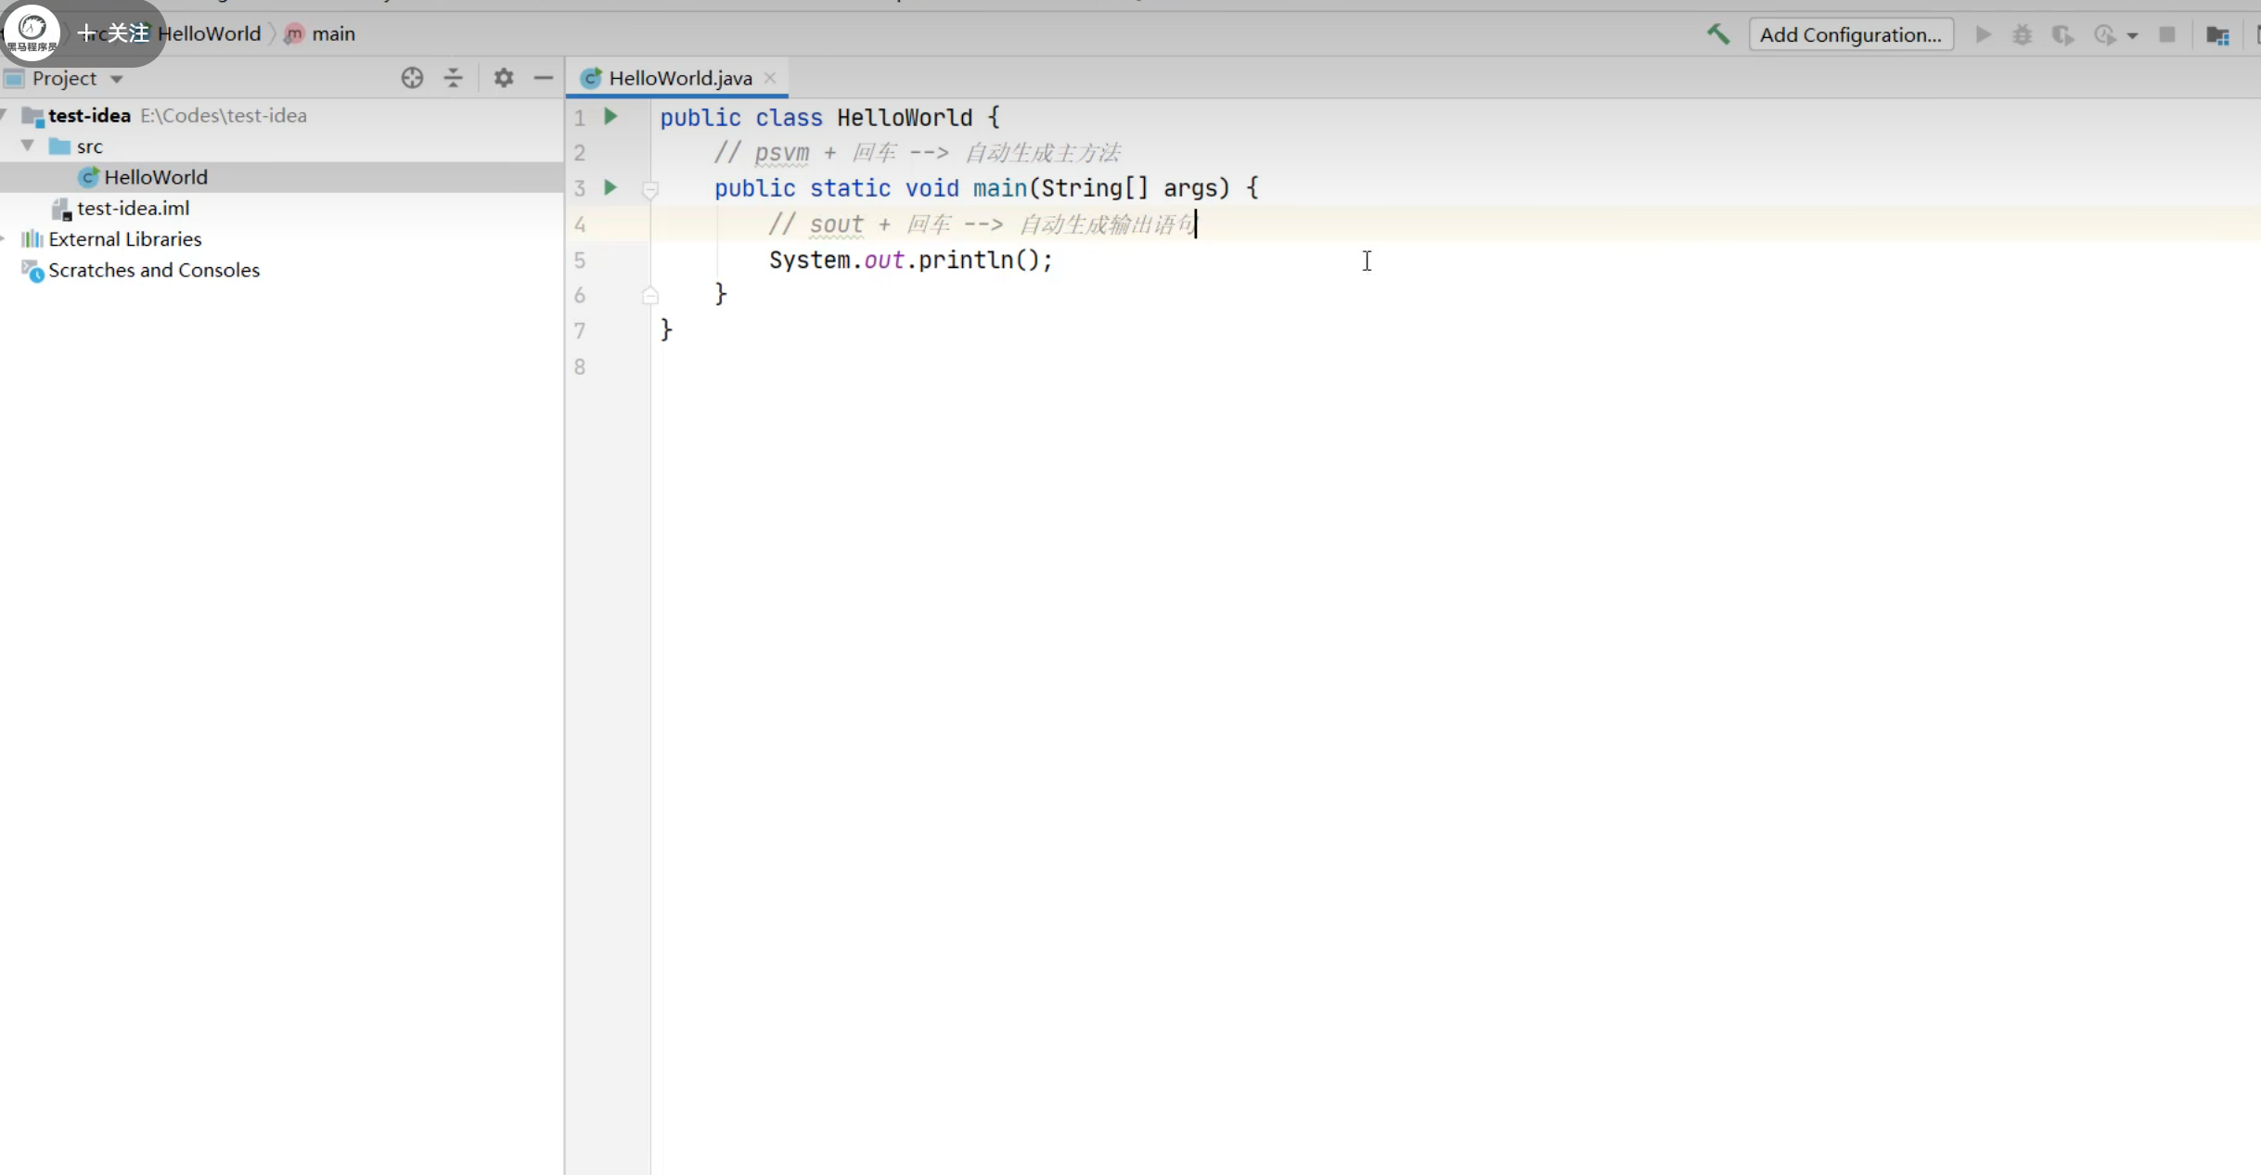
Task: Toggle code fold marker at main method start
Action: [x=650, y=189]
